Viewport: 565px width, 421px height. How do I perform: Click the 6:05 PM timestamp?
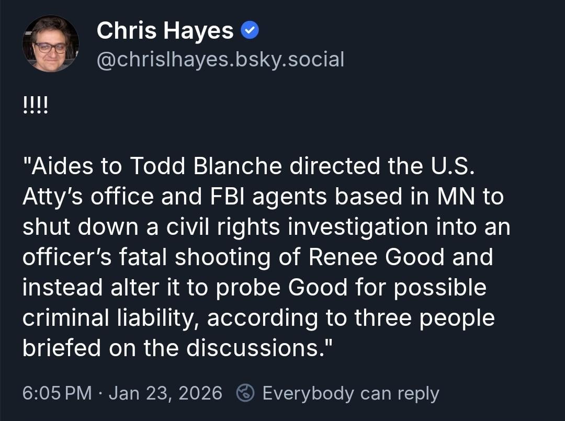(x=58, y=393)
